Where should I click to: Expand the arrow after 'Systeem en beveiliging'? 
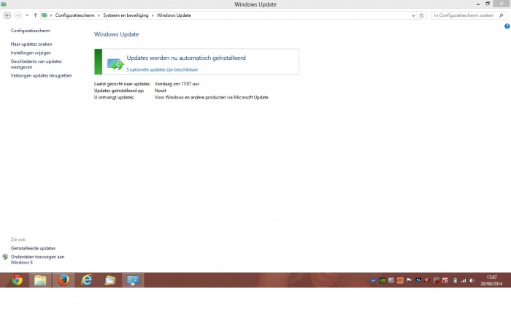pyautogui.click(x=153, y=15)
